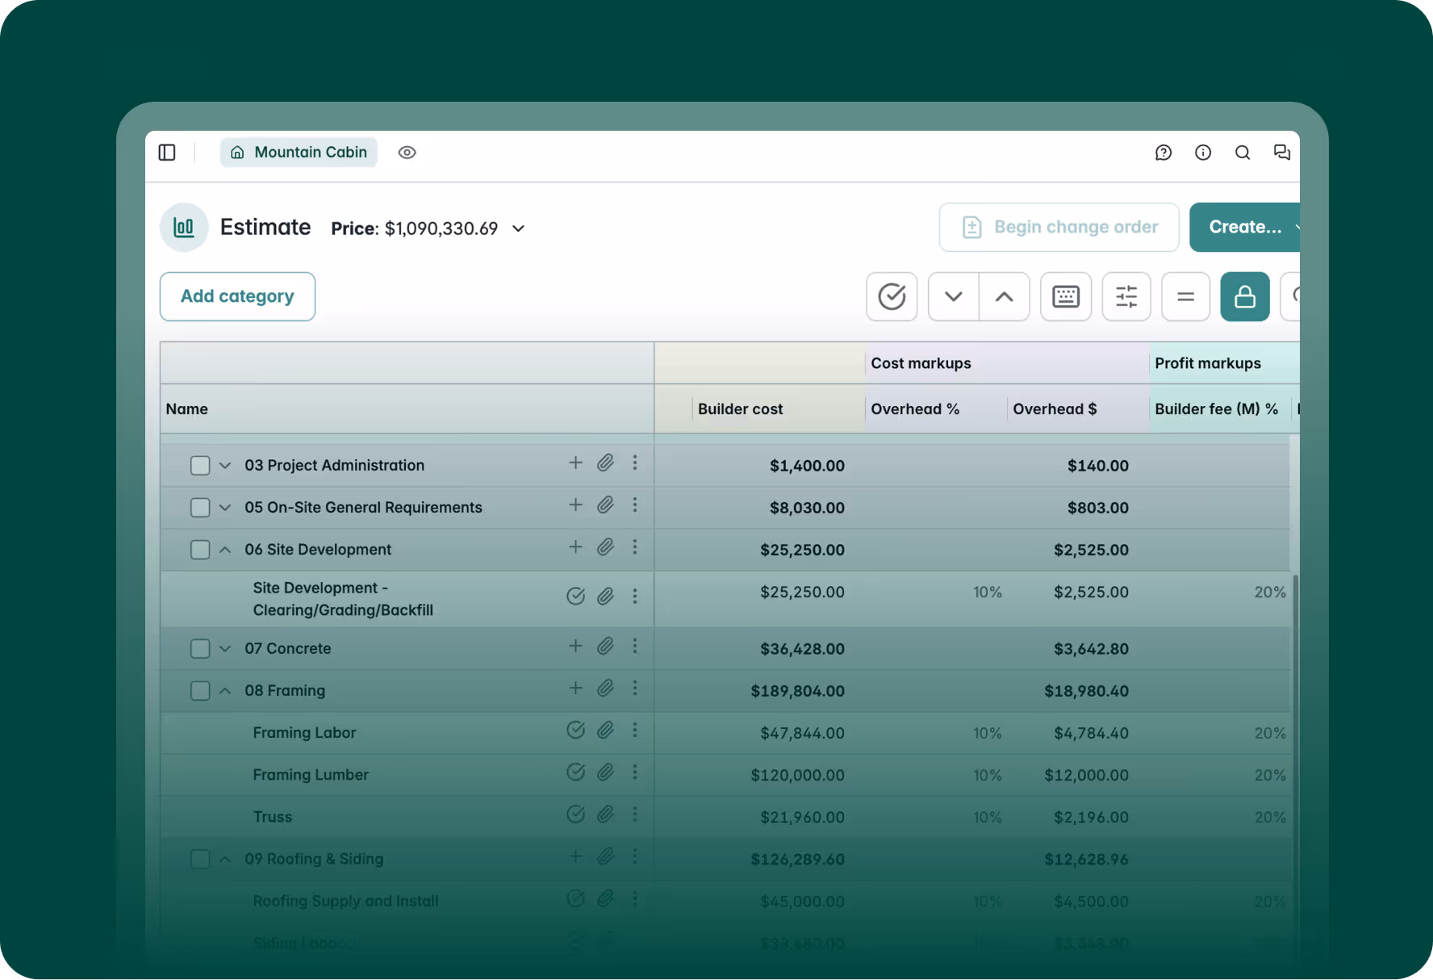Click the teal lock icon to unlock editing

click(1244, 296)
